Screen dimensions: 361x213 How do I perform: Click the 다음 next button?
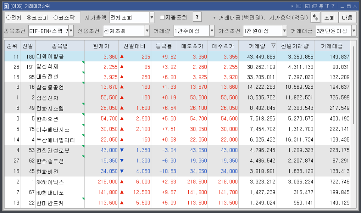pos(348,18)
